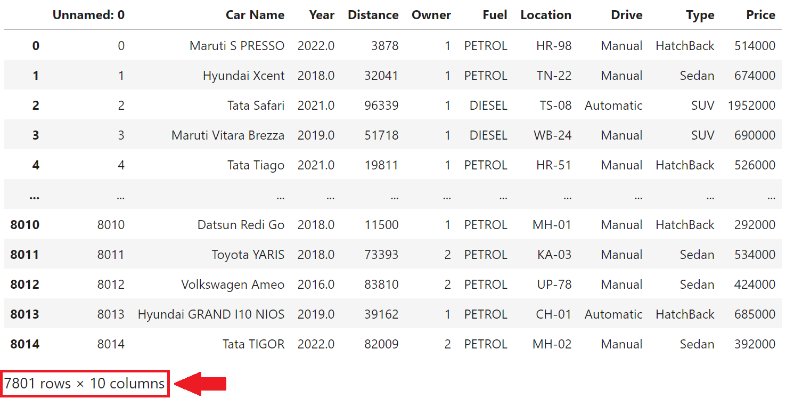Image resolution: width=786 pixels, height=398 pixels.
Task: Click the price value 424000
Action: coord(755,285)
